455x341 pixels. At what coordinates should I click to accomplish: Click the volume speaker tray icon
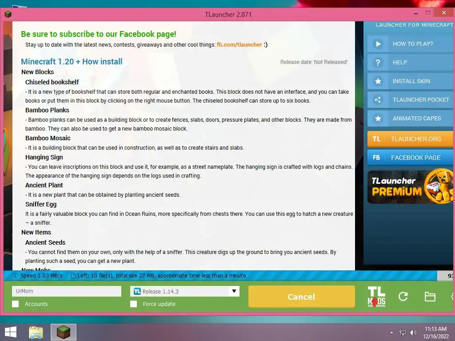(x=413, y=332)
